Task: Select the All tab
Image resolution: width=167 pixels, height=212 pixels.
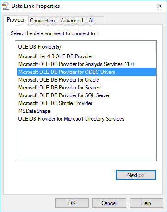Action: point(91,21)
